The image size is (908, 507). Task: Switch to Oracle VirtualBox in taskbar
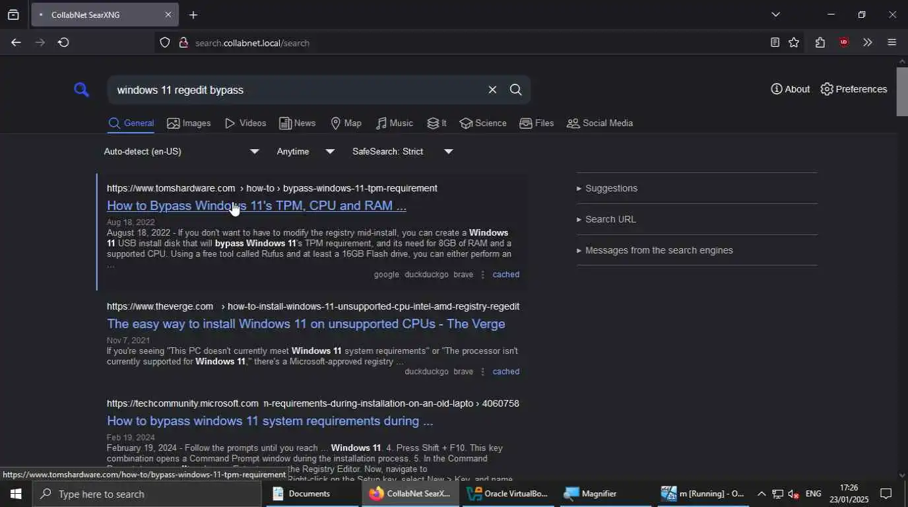[508, 494]
